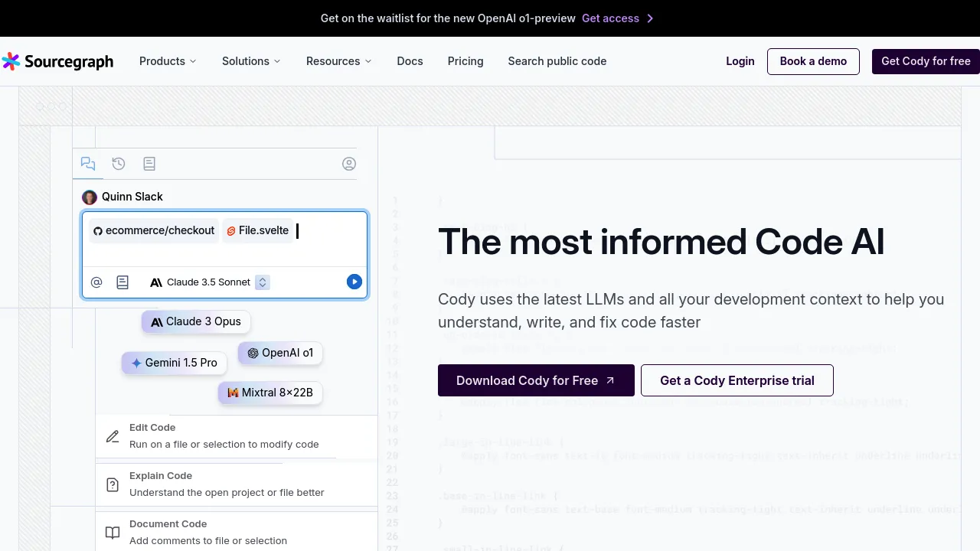980x551 pixels.
Task: Click 'Understand the open project or file better'
Action: [227, 493]
